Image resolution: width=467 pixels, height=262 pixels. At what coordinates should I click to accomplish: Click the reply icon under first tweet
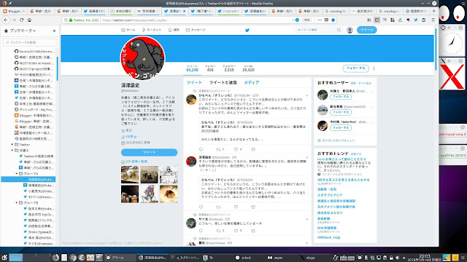pos(201,149)
